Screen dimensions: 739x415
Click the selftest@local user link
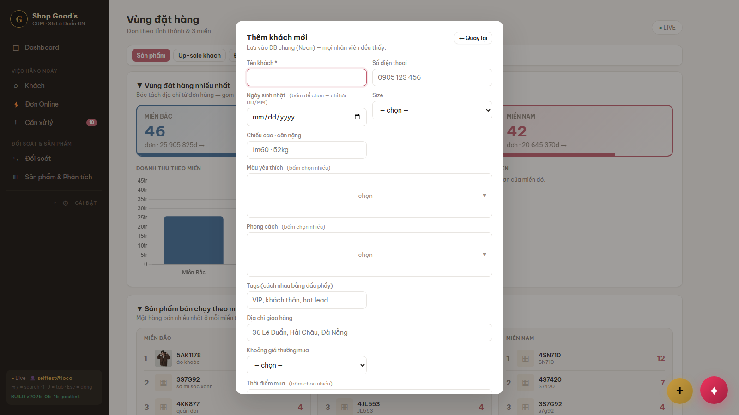pyautogui.click(x=55, y=378)
